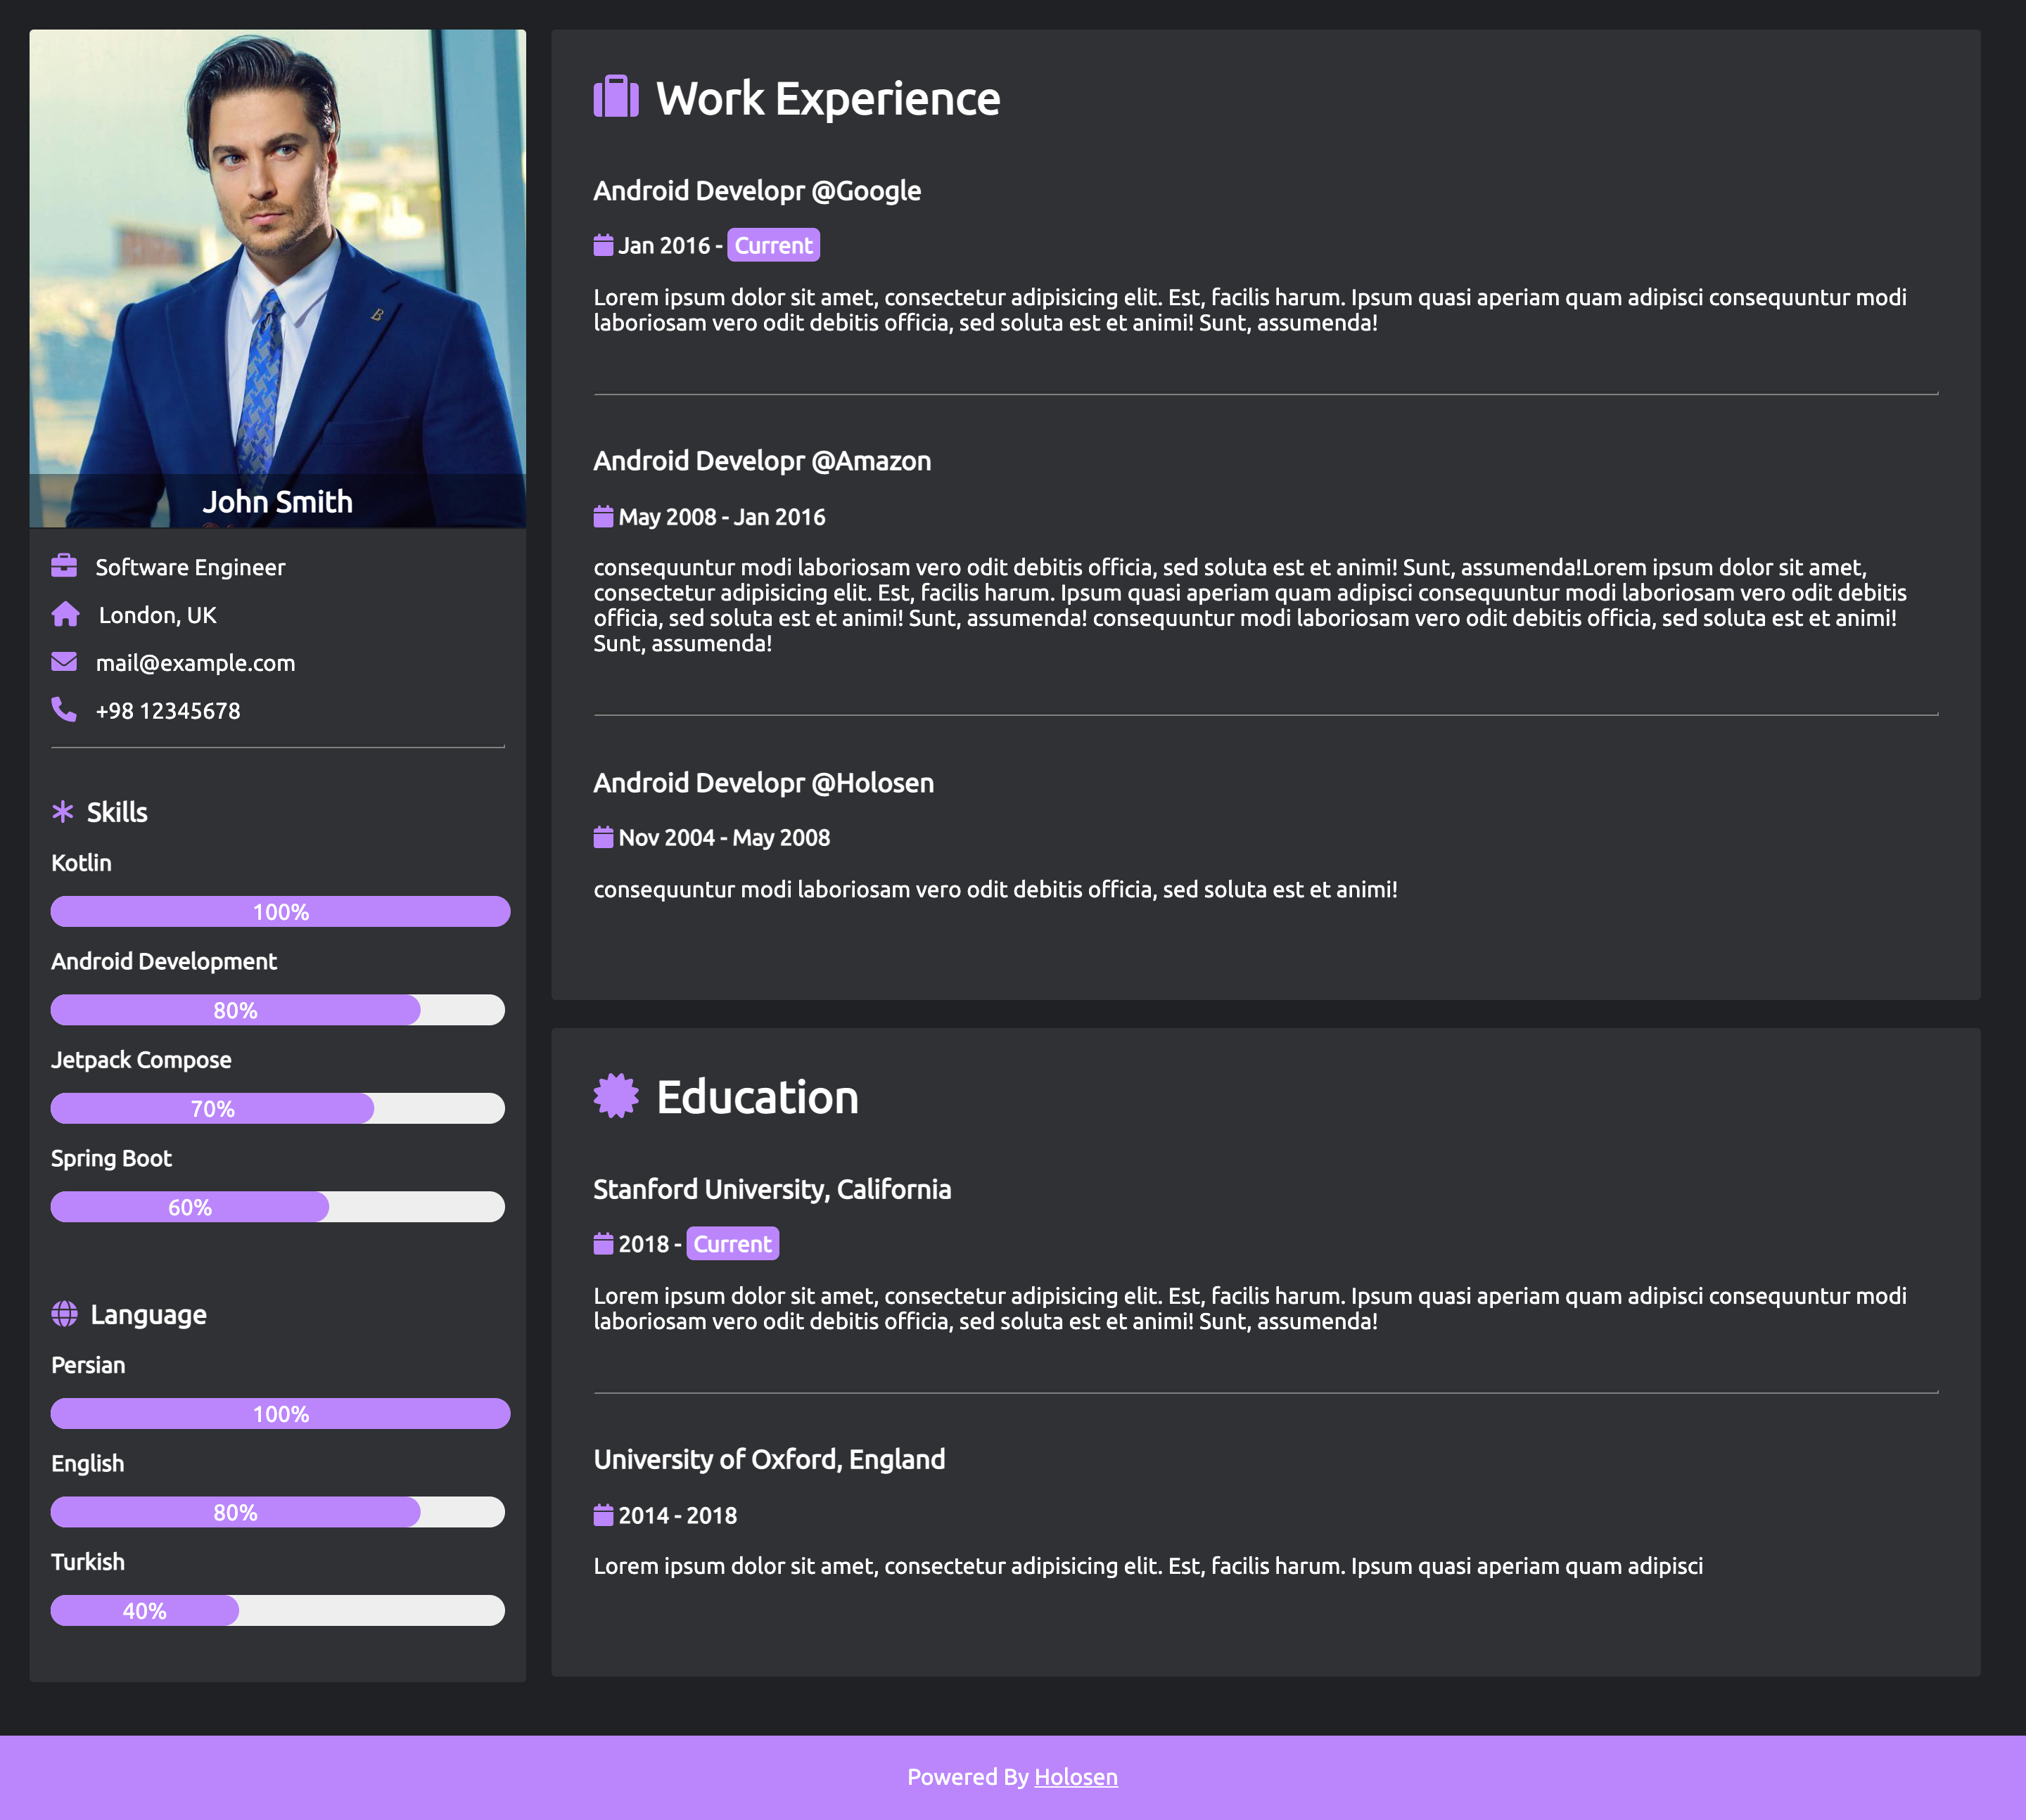This screenshot has height=1820, width=2026.
Task: Click the Education certificate badge icon
Action: tap(616, 1096)
